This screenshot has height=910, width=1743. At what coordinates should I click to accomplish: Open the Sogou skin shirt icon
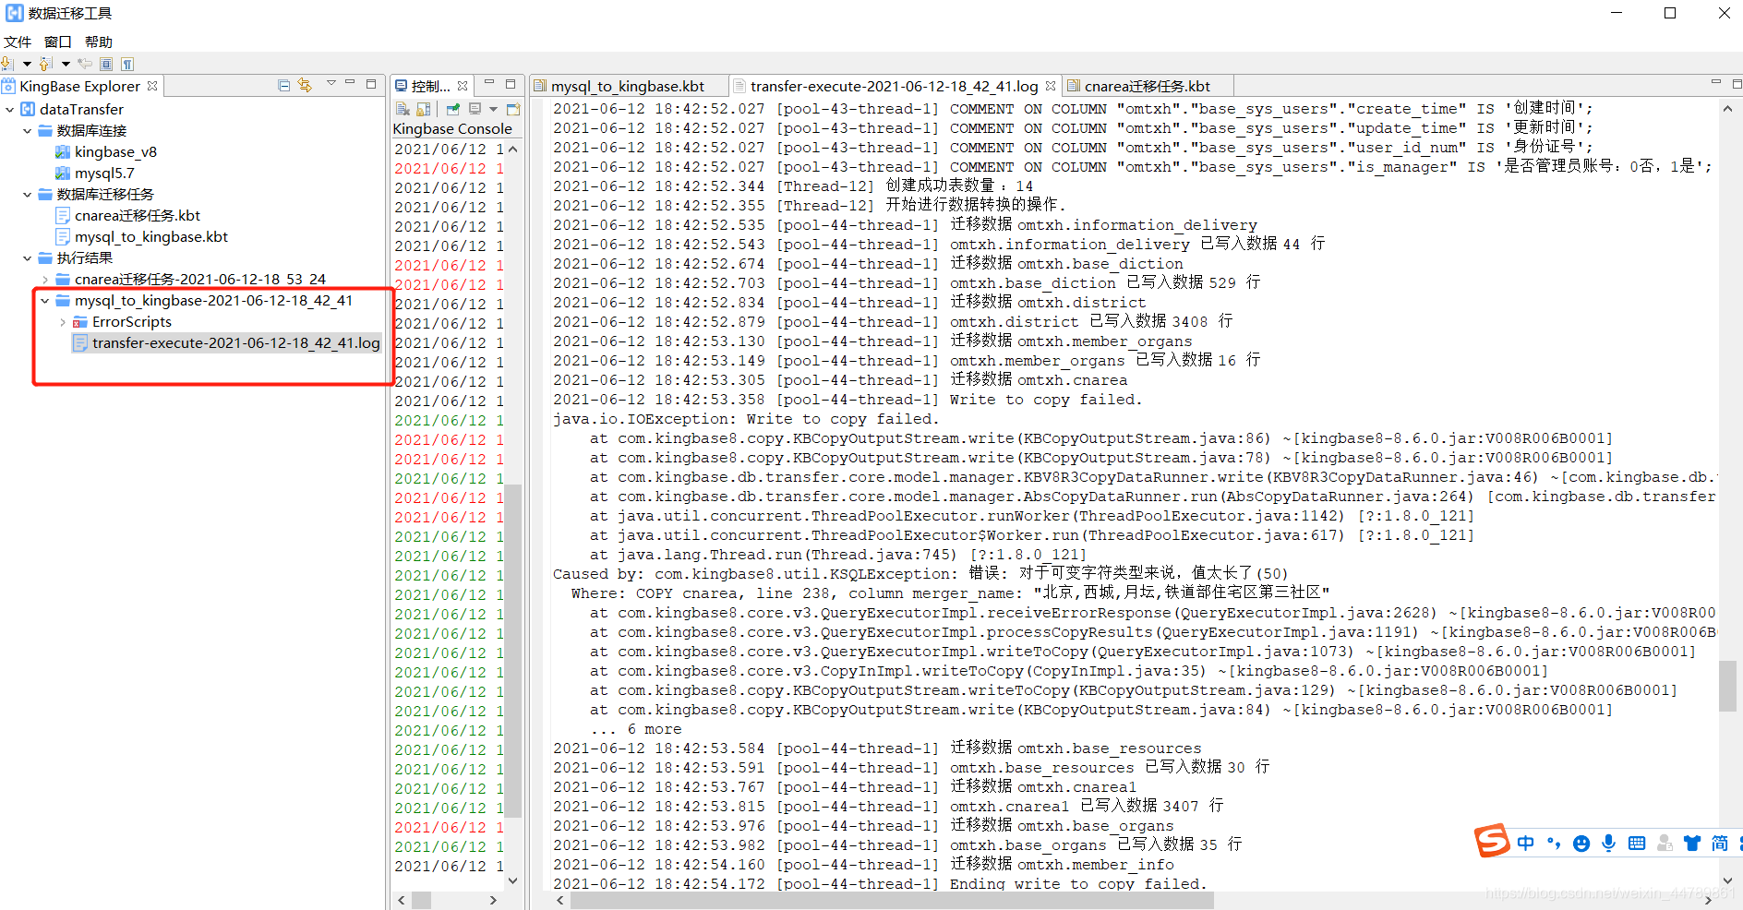click(x=1692, y=843)
